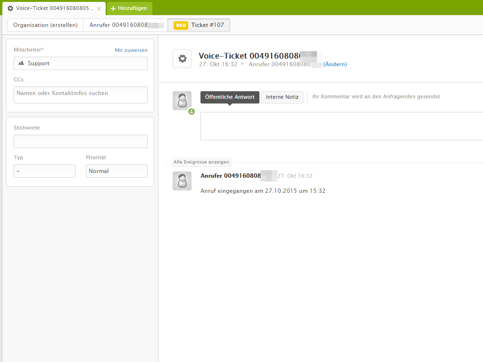Image resolution: width=483 pixels, height=362 pixels.
Task: Click the gear icon in Voice-Ticket tab
Action: (x=10, y=8)
